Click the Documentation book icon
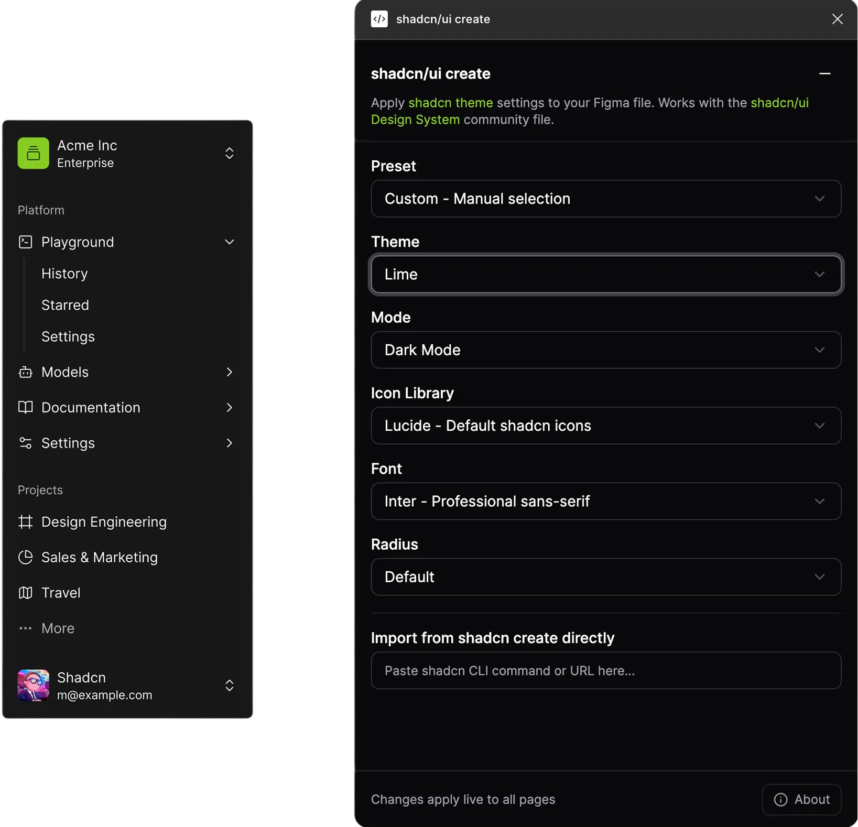This screenshot has width=858, height=827. pos(25,407)
